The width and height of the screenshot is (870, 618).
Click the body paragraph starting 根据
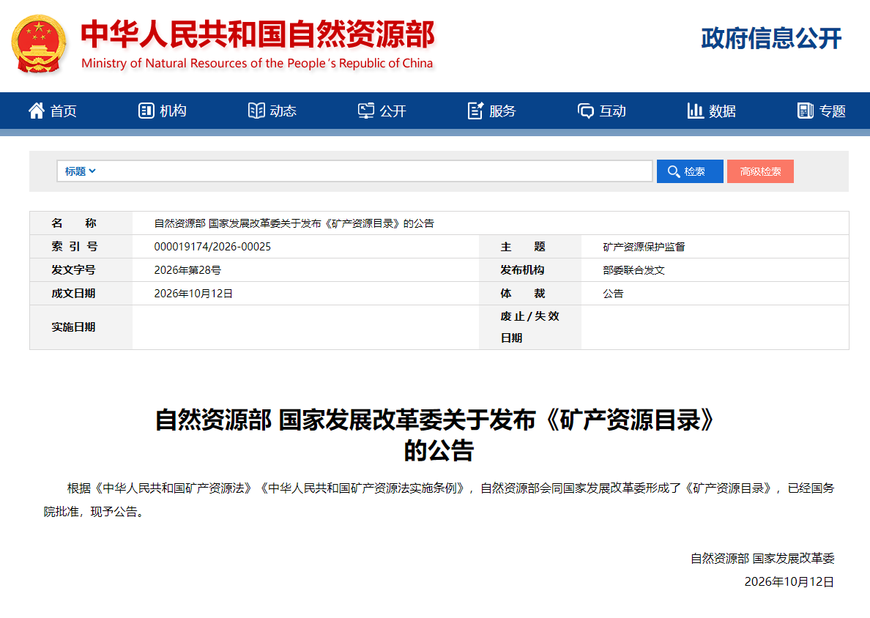coord(439,500)
